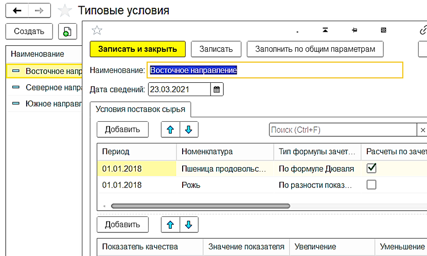Open calendar picker for Дата сведений
Image resolution: width=427 pixels, height=256 pixels.
[x=217, y=89]
